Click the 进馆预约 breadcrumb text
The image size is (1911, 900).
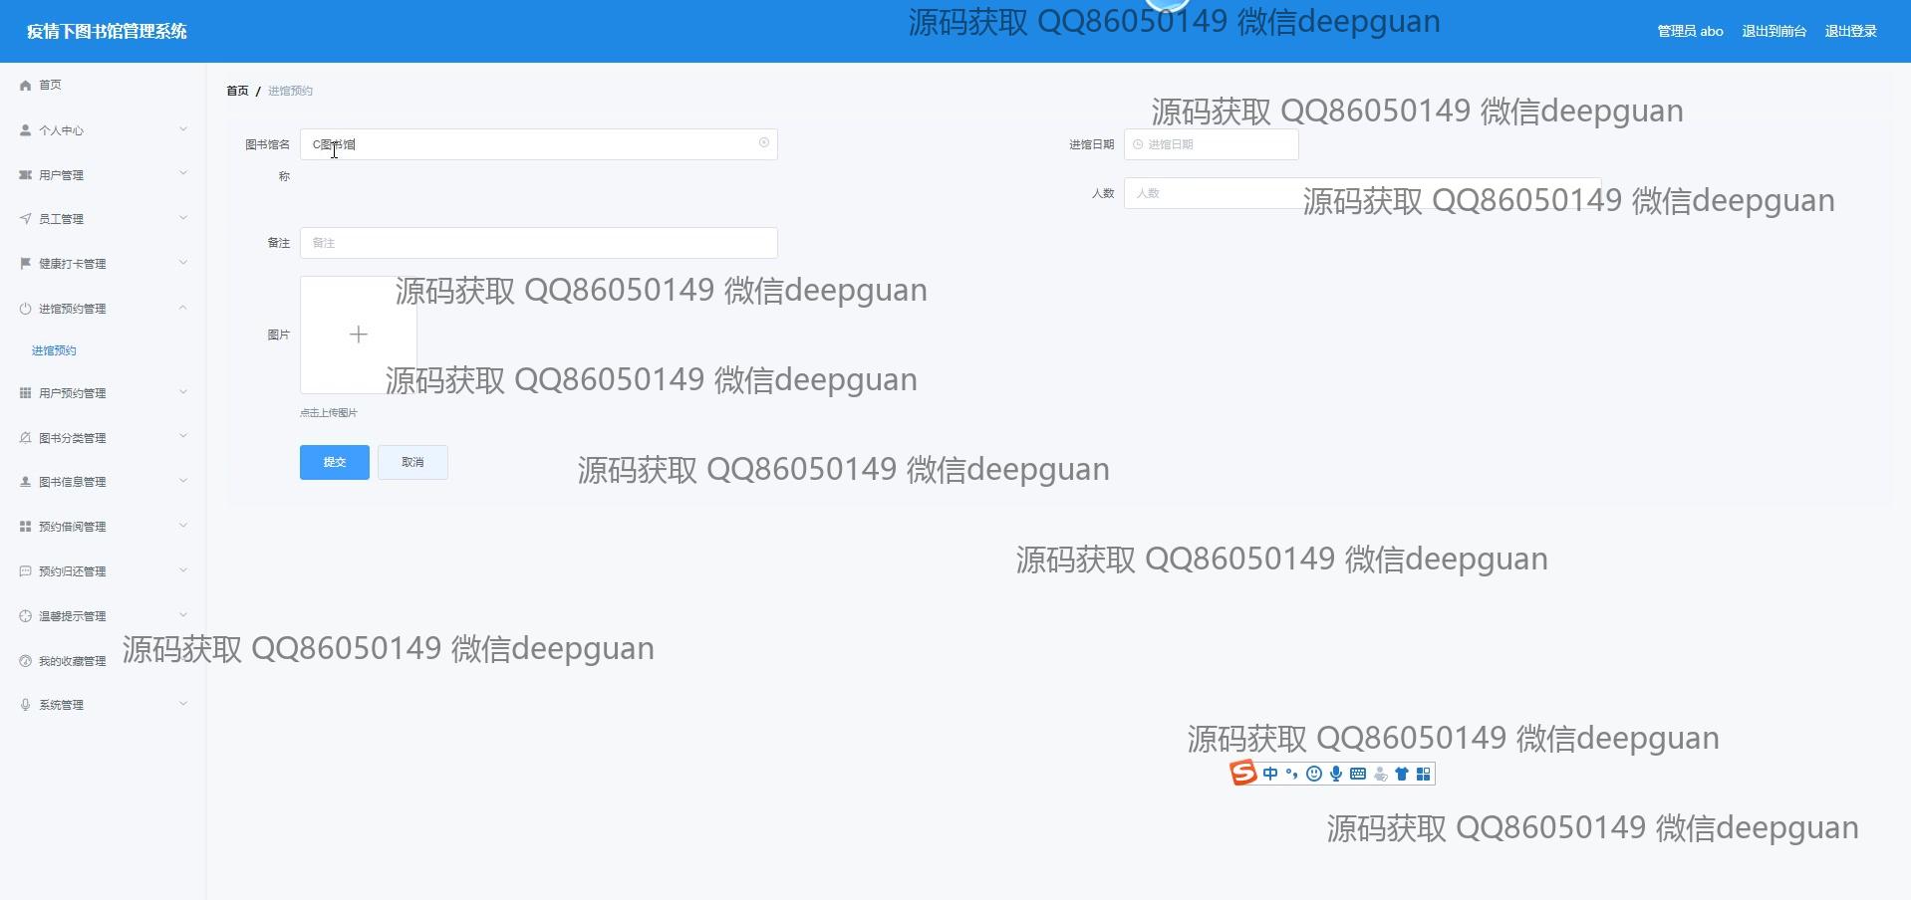tap(290, 91)
